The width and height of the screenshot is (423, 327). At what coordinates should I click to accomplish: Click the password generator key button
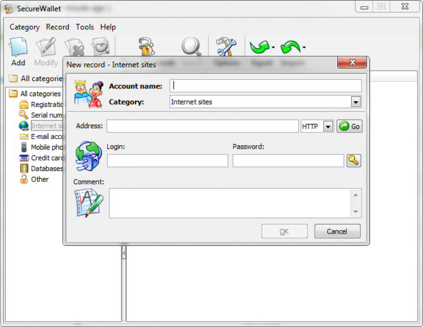pyautogui.click(x=354, y=160)
